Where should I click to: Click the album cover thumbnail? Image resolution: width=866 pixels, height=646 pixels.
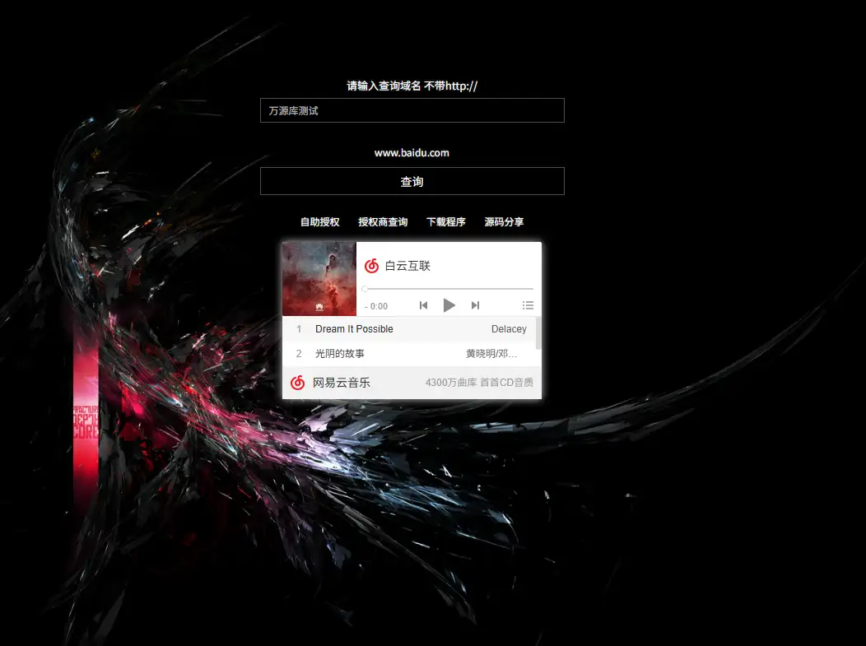click(319, 279)
